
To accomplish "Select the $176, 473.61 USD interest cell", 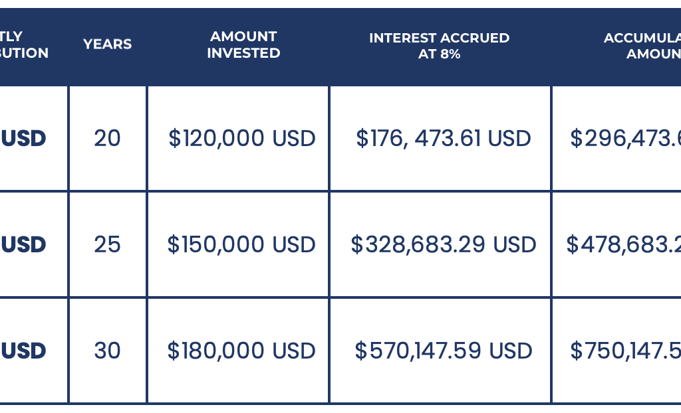I will 443,138.
